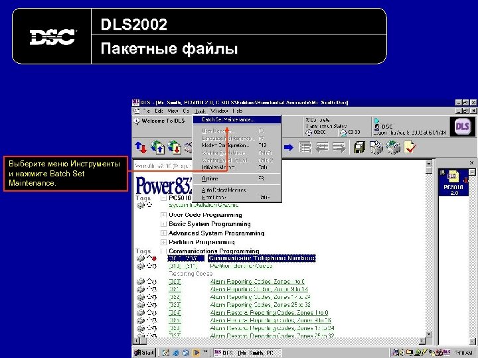Click the DLS taskbar window button
478x358 pixels.
pyautogui.click(x=248, y=353)
